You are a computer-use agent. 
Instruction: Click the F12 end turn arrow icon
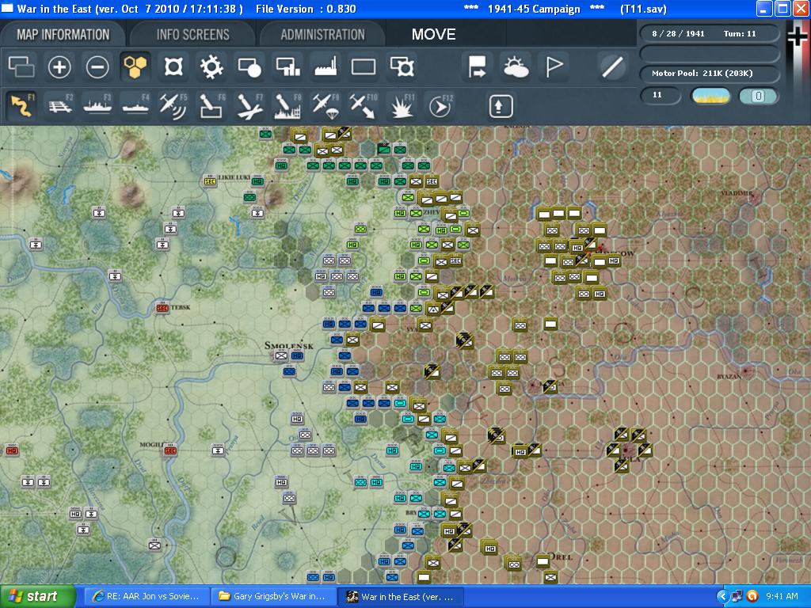point(440,105)
